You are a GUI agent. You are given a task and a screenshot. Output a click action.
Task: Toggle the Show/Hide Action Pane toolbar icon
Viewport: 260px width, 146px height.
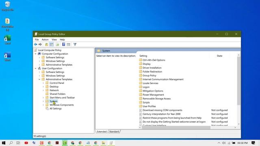(x=69, y=44)
